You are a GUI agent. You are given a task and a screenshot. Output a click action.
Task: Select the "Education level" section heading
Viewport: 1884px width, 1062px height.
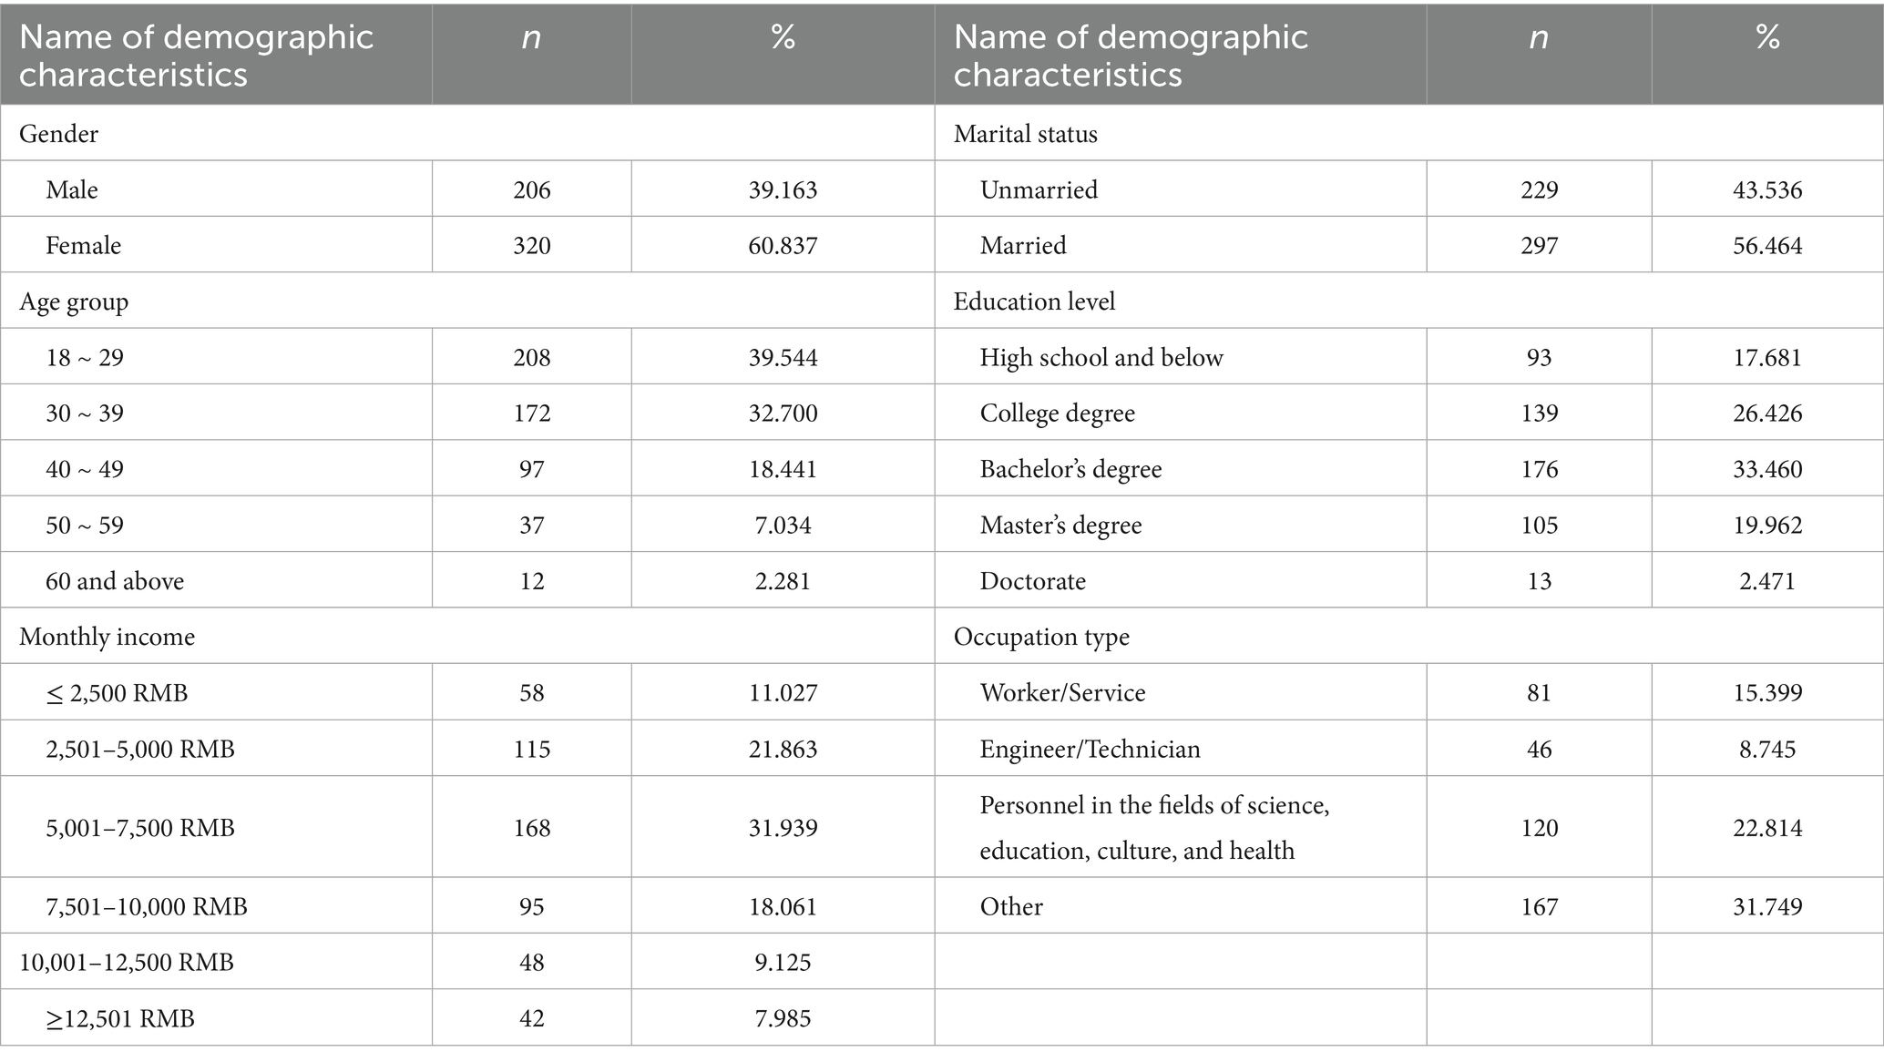(x=1034, y=301)
